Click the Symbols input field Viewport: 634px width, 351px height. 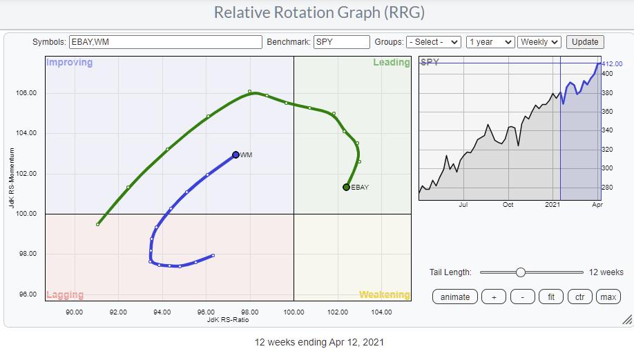[x=165, y=42]
